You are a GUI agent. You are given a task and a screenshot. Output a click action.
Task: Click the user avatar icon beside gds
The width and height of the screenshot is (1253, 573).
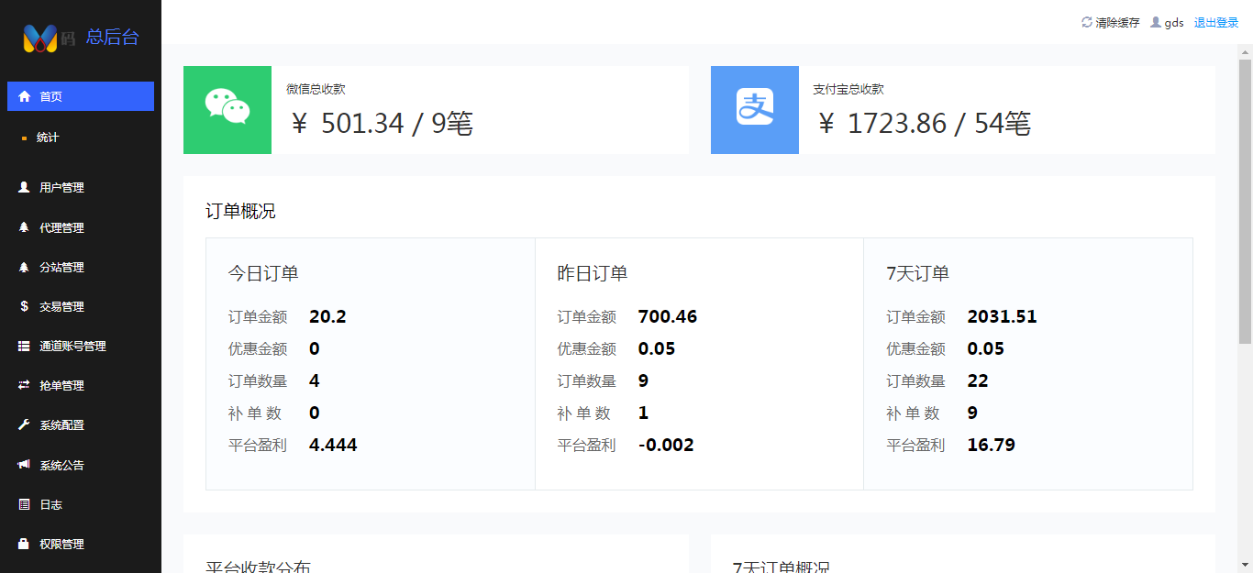coord(1156,22)
